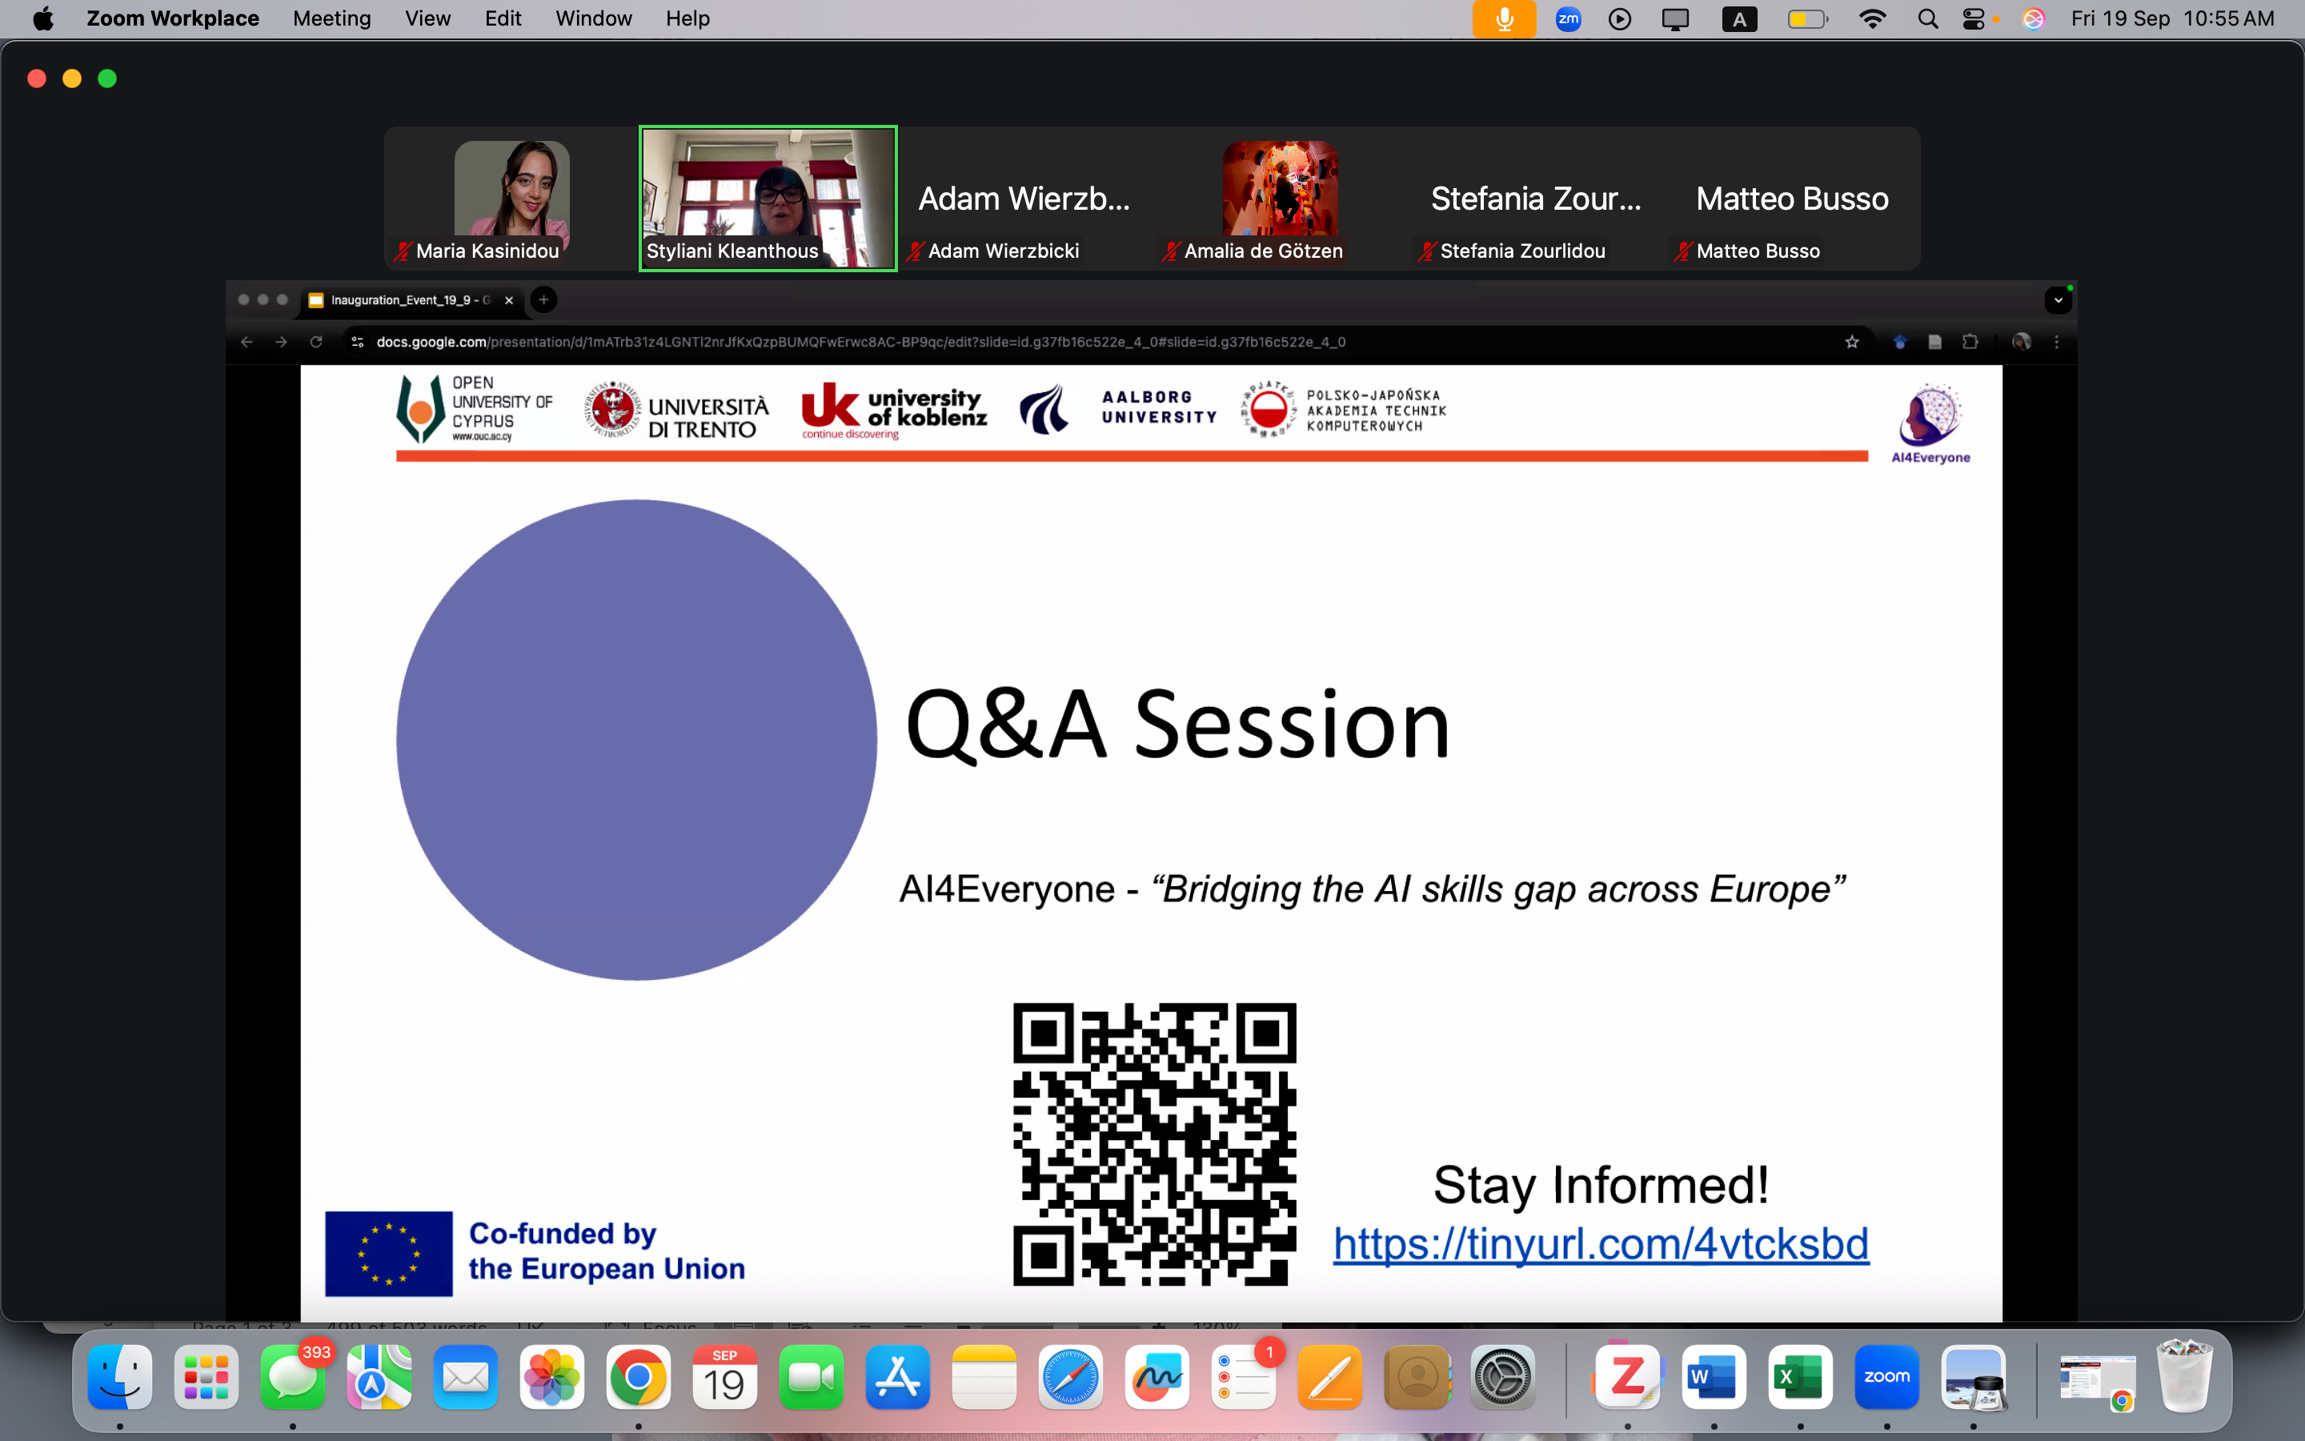Select Amalia de Götzen's participant tile
The height and width of the screenshot is (1441, 2305).
point(1280,199)
